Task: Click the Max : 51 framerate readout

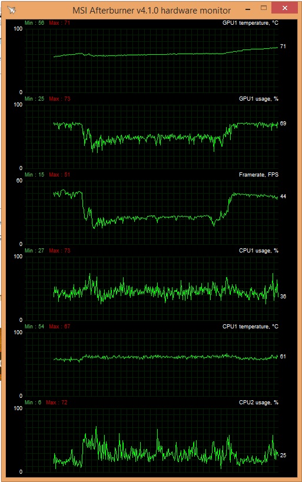Action: pyautogui.click(x=59, y=175)
